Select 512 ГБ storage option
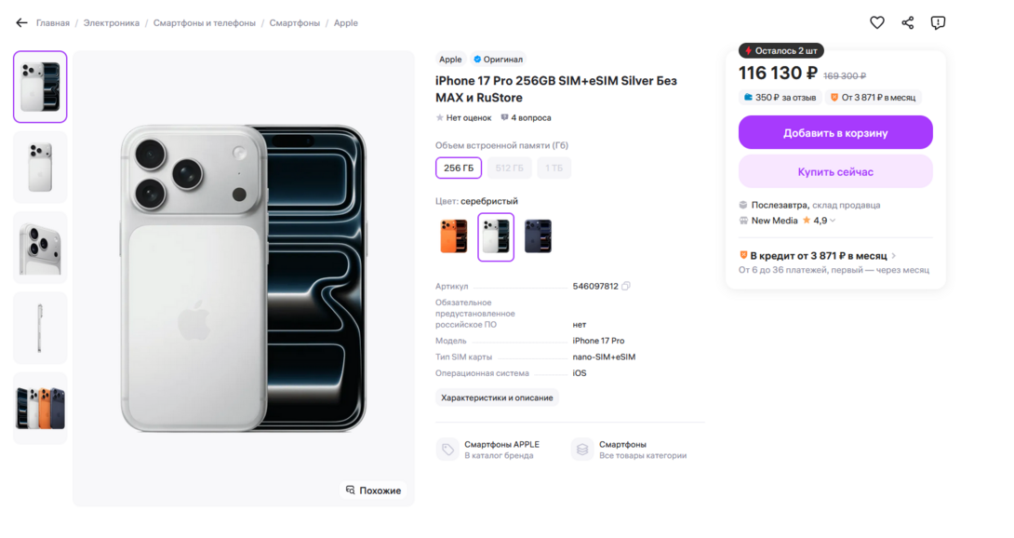 [x=509, y=168]
